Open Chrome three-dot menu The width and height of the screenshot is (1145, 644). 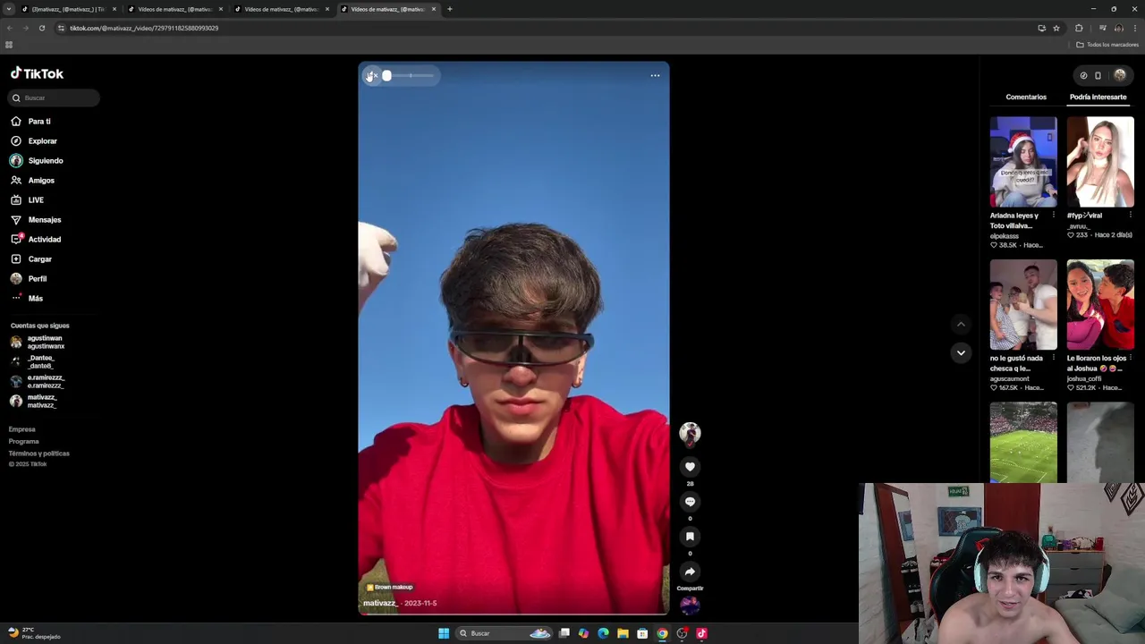coord(1135,28)
